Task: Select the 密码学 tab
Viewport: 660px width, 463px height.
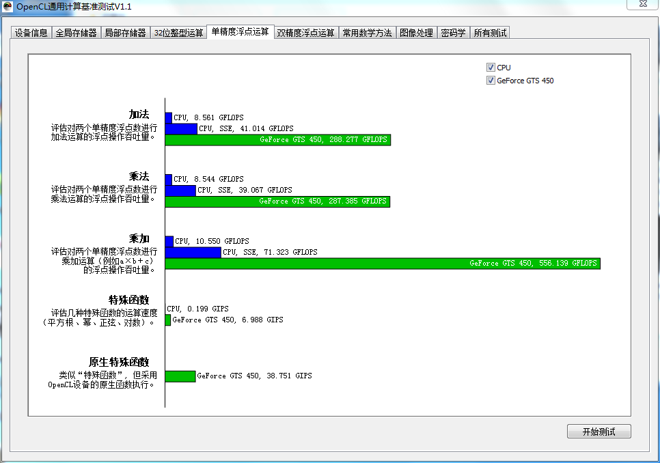Action: tap(454, 33)
